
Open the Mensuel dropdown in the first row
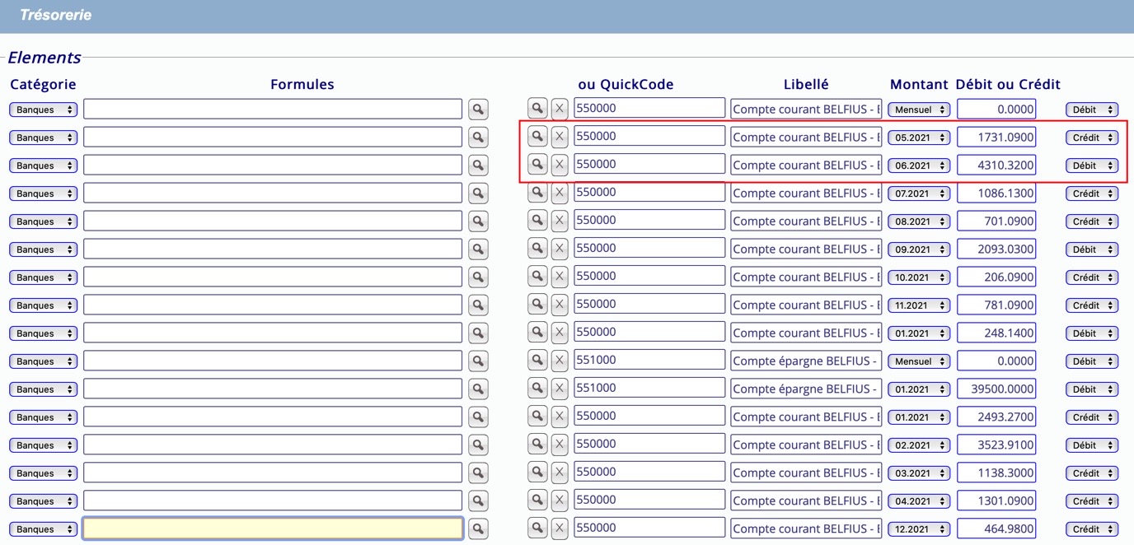919,109
